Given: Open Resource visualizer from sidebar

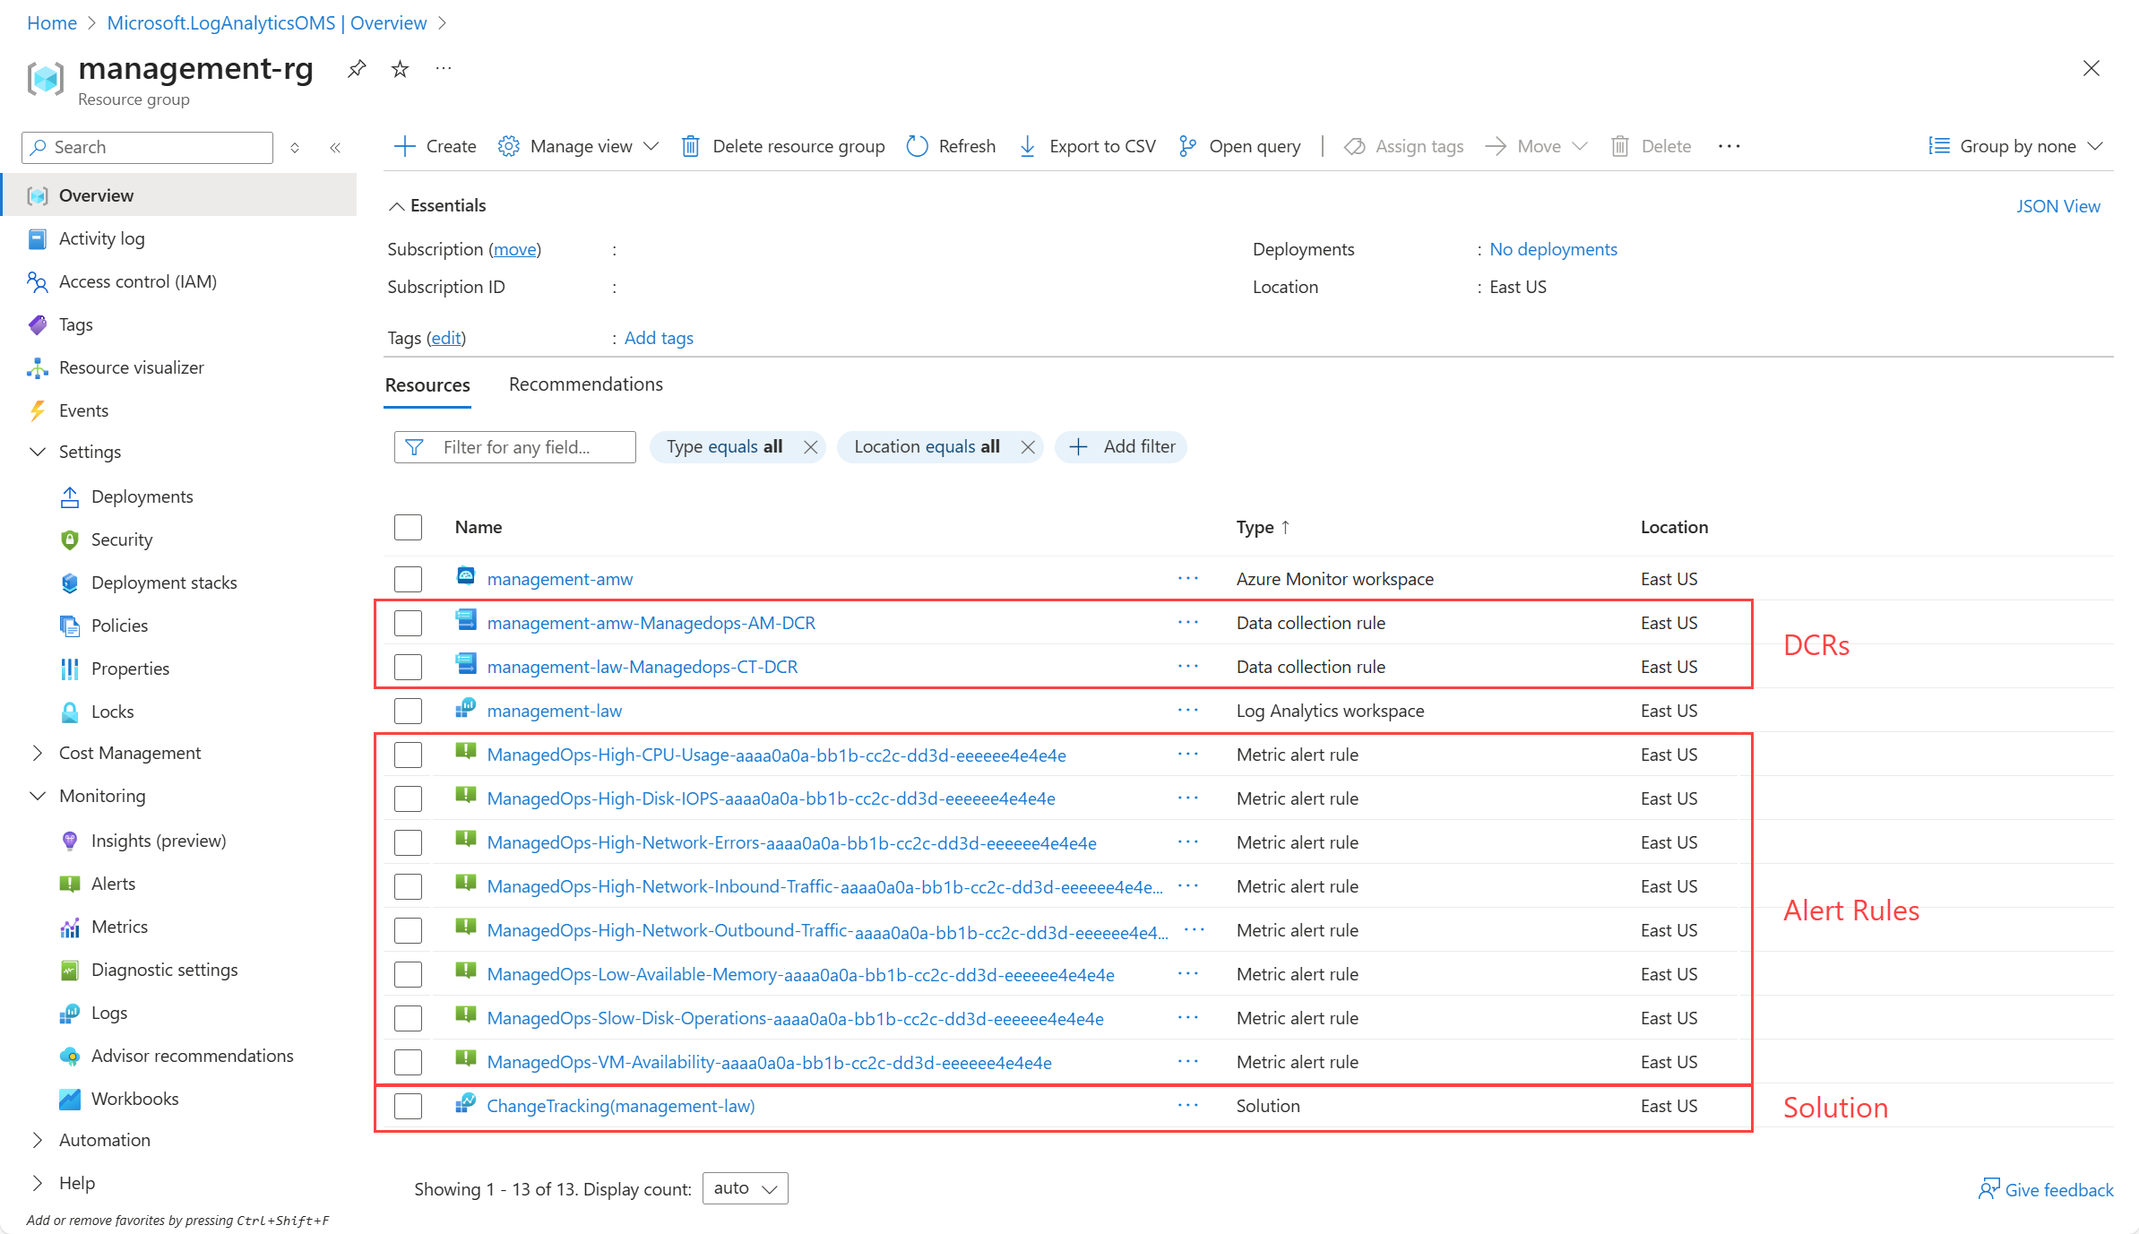Looking at the screenshot, I should click(131, 367).
